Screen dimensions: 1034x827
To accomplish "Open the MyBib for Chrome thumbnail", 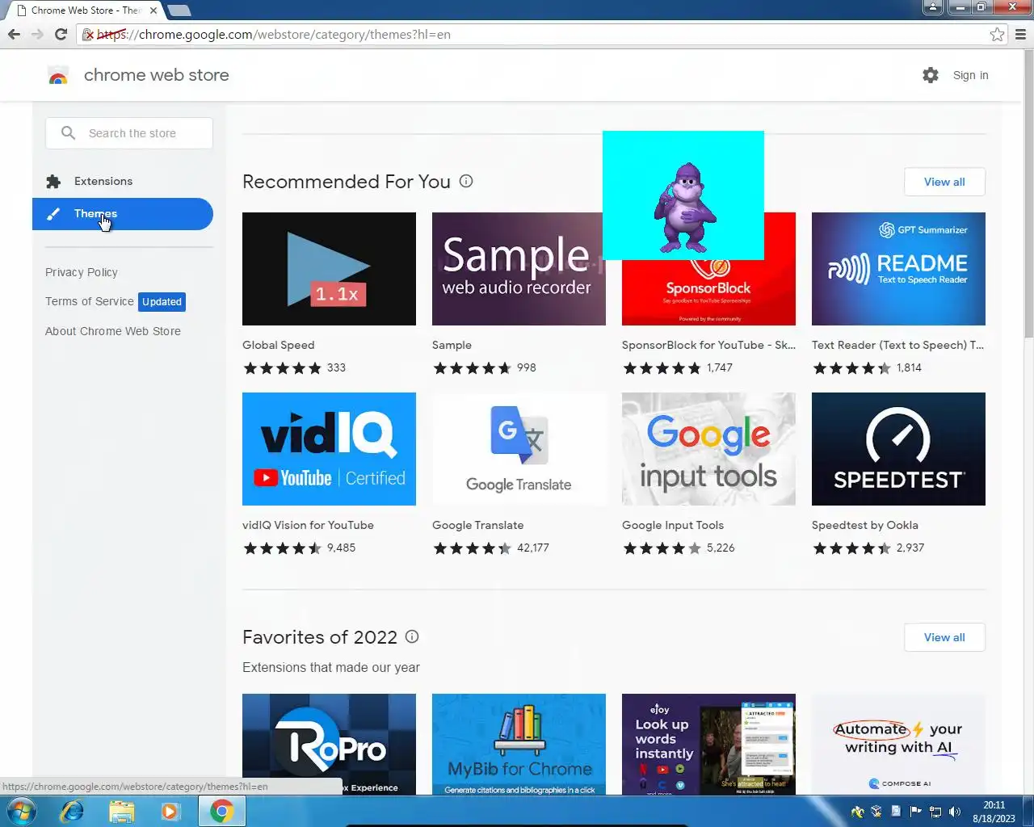I will point(519,744).
